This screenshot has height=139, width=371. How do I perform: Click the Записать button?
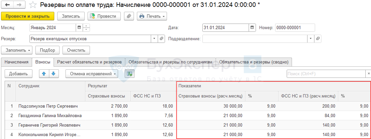71,16
